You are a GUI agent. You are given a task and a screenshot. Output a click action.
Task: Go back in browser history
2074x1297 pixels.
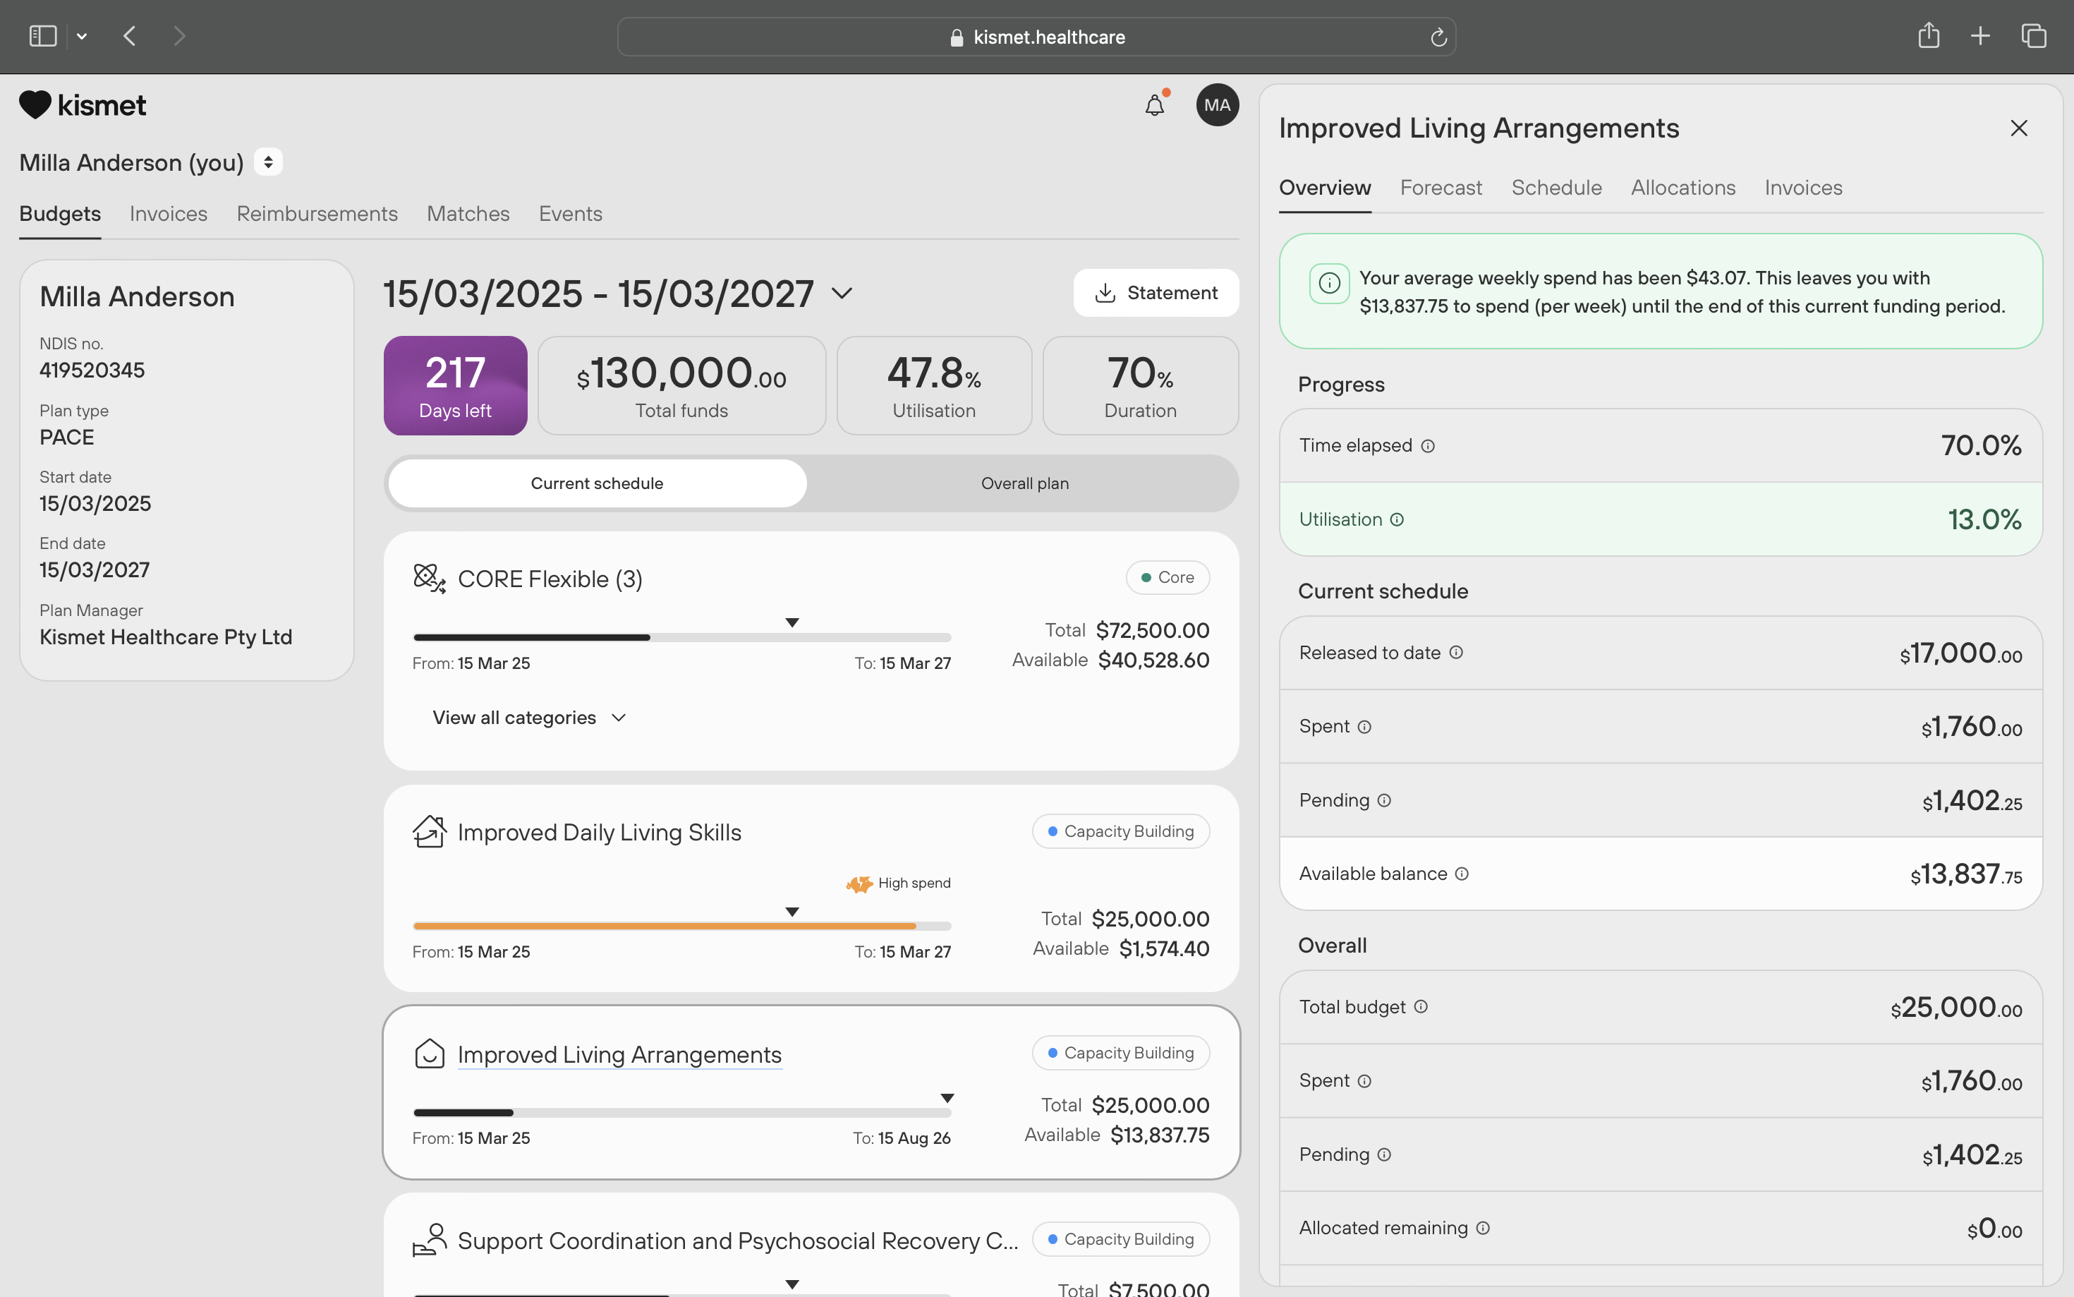[x=131, y=36]
